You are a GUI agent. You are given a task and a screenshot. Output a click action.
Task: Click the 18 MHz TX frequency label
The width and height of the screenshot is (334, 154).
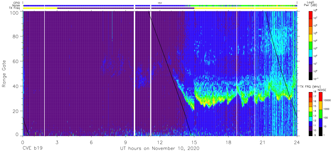[x=315, y=92]
